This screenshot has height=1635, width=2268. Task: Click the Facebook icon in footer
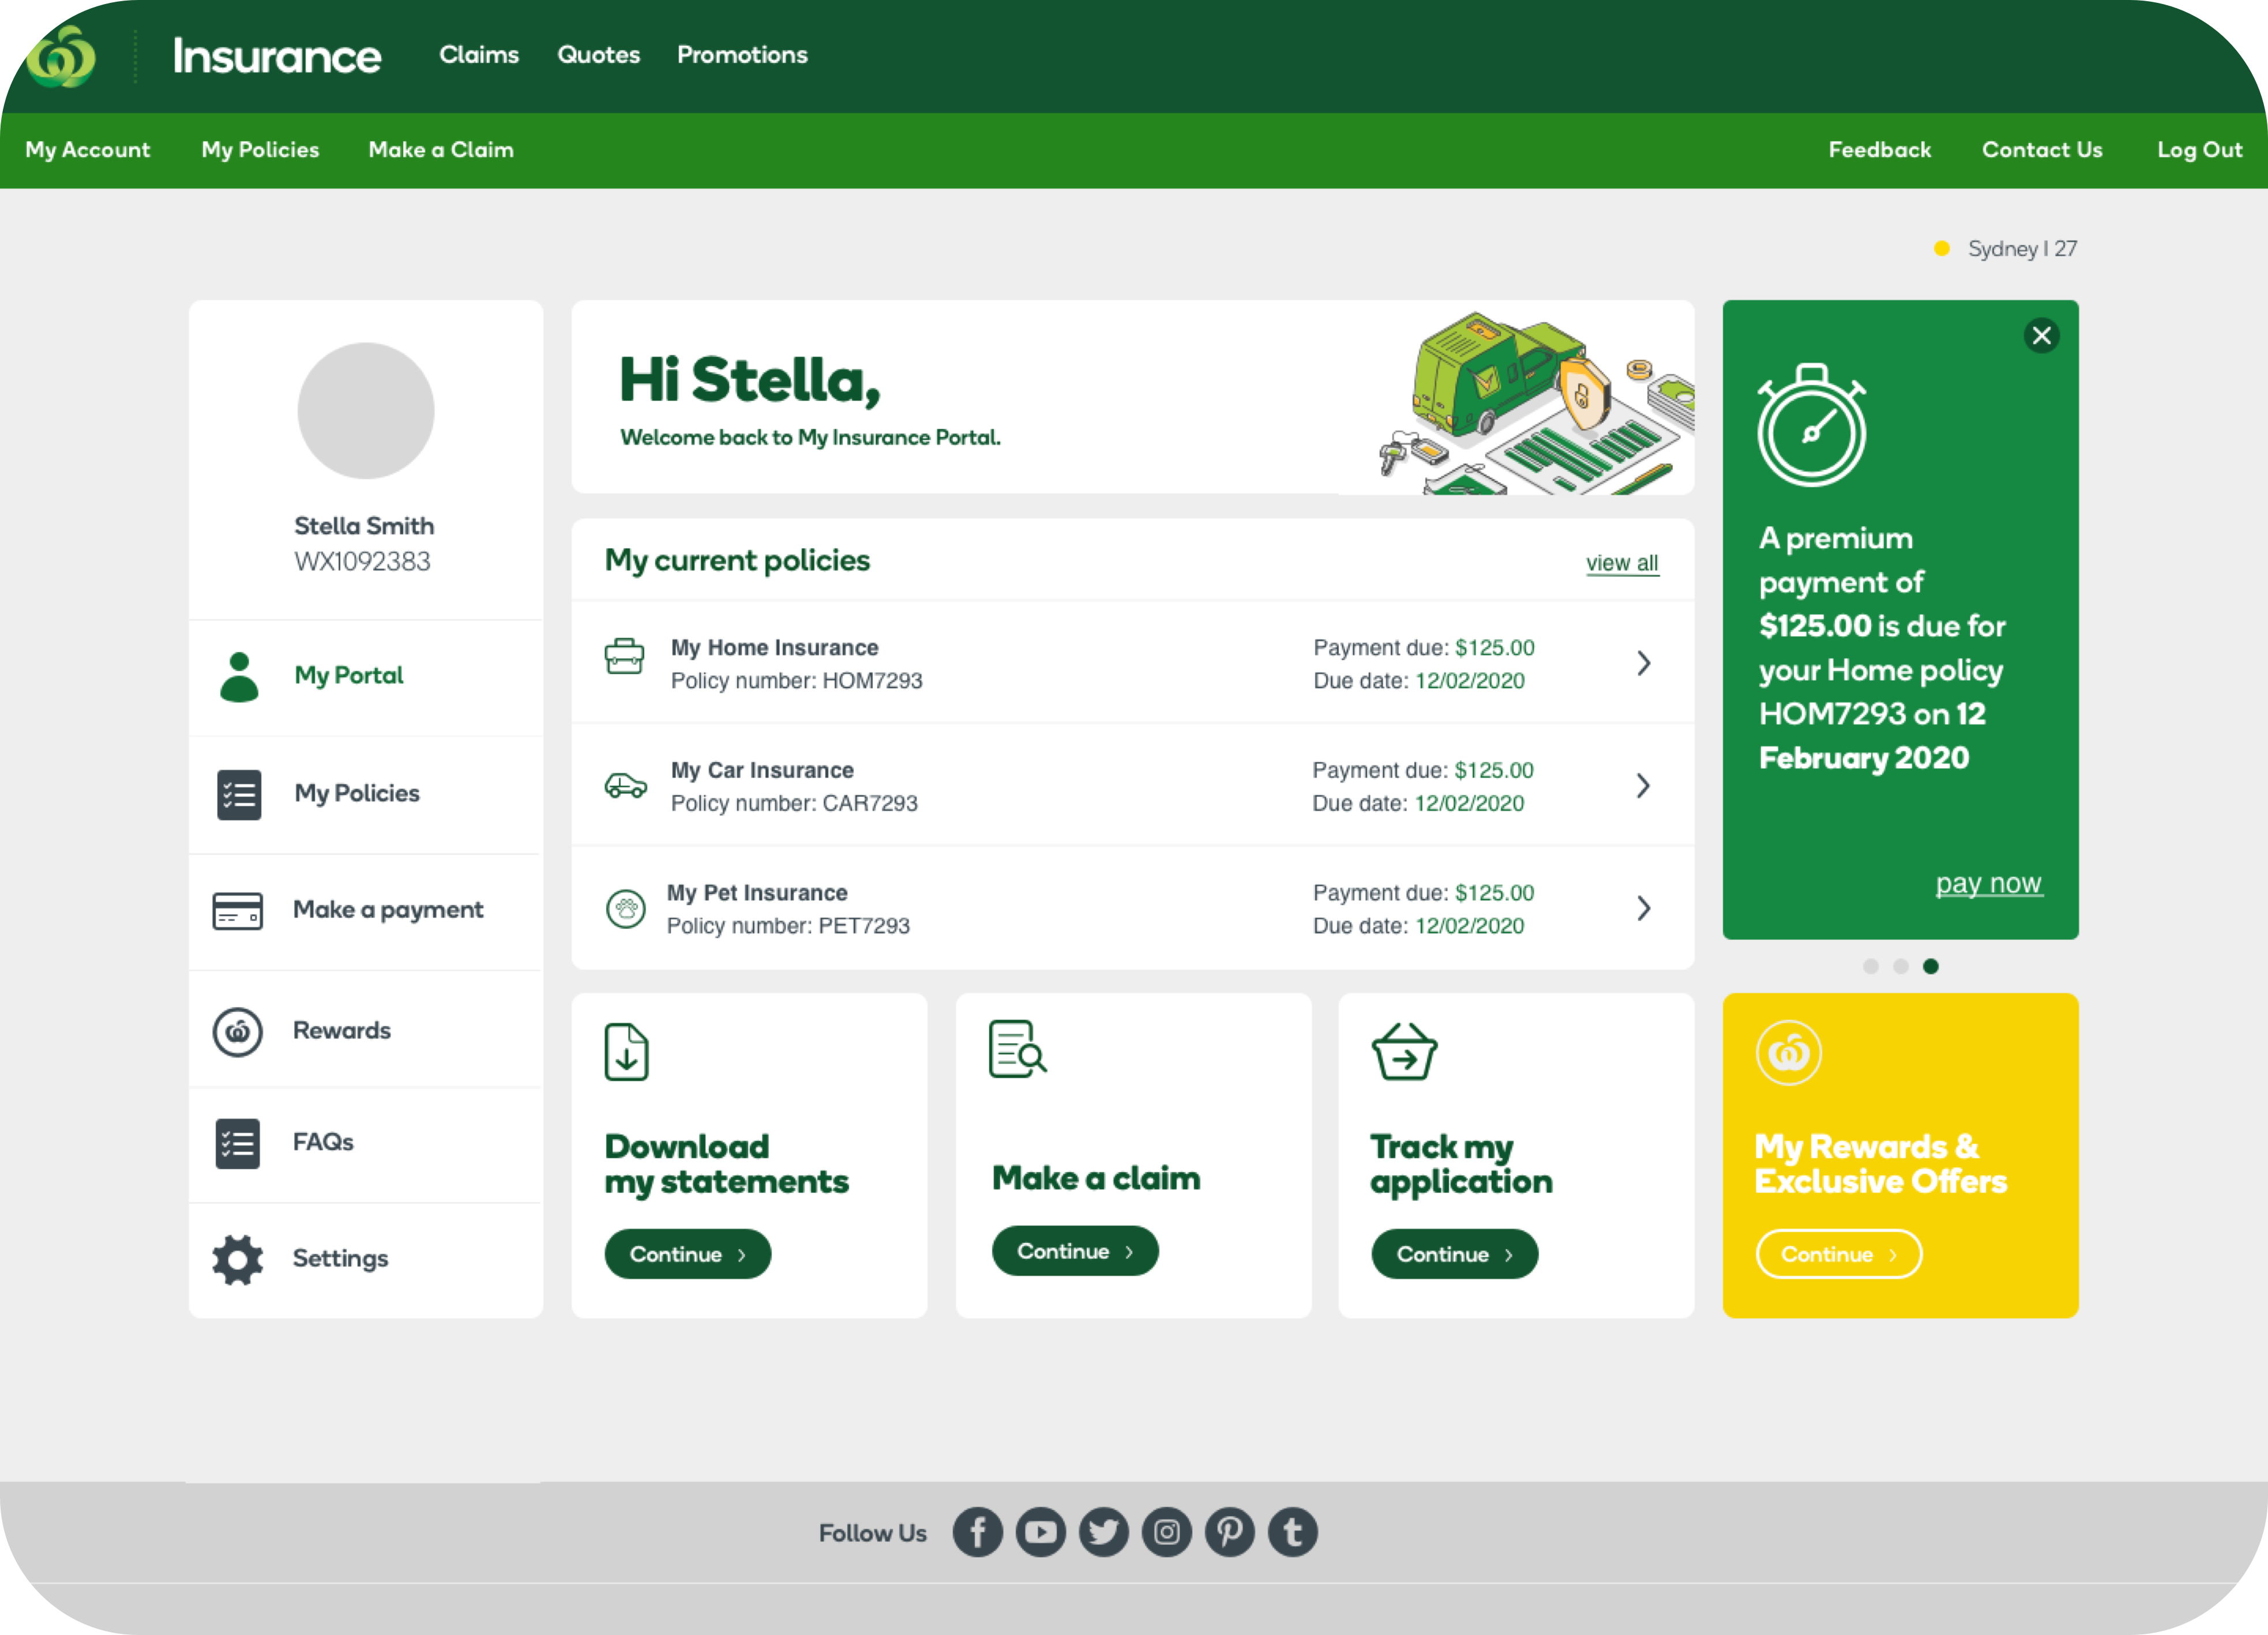pos(977,1532)
